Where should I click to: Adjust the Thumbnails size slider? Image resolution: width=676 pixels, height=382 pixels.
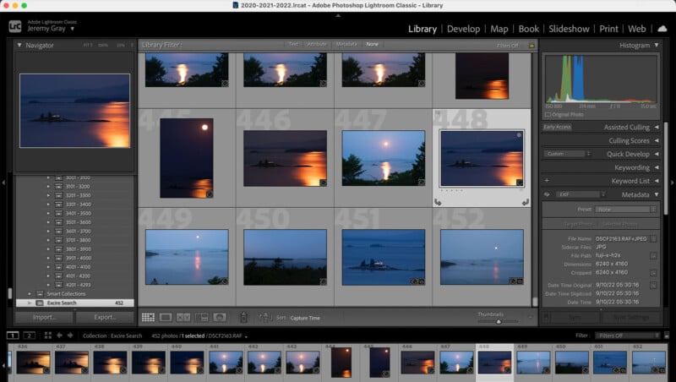click(498, 321)
